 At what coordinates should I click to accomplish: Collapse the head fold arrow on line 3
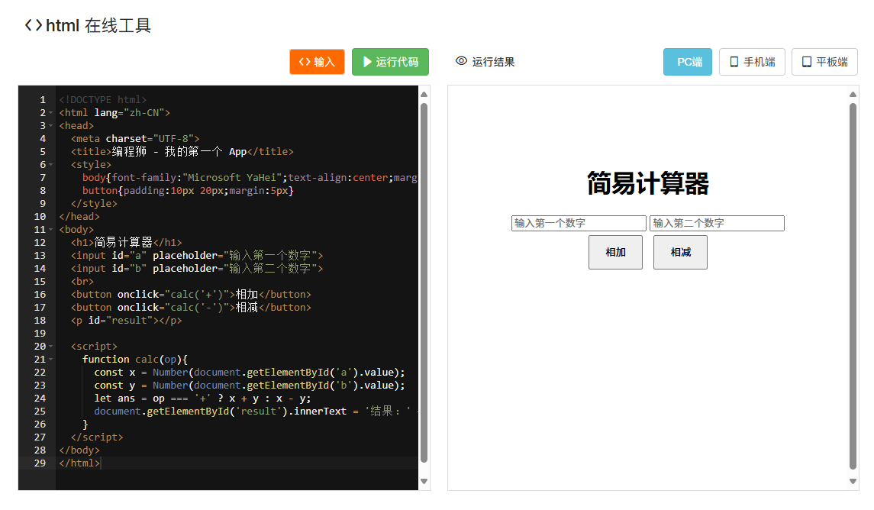pos(50,126)
